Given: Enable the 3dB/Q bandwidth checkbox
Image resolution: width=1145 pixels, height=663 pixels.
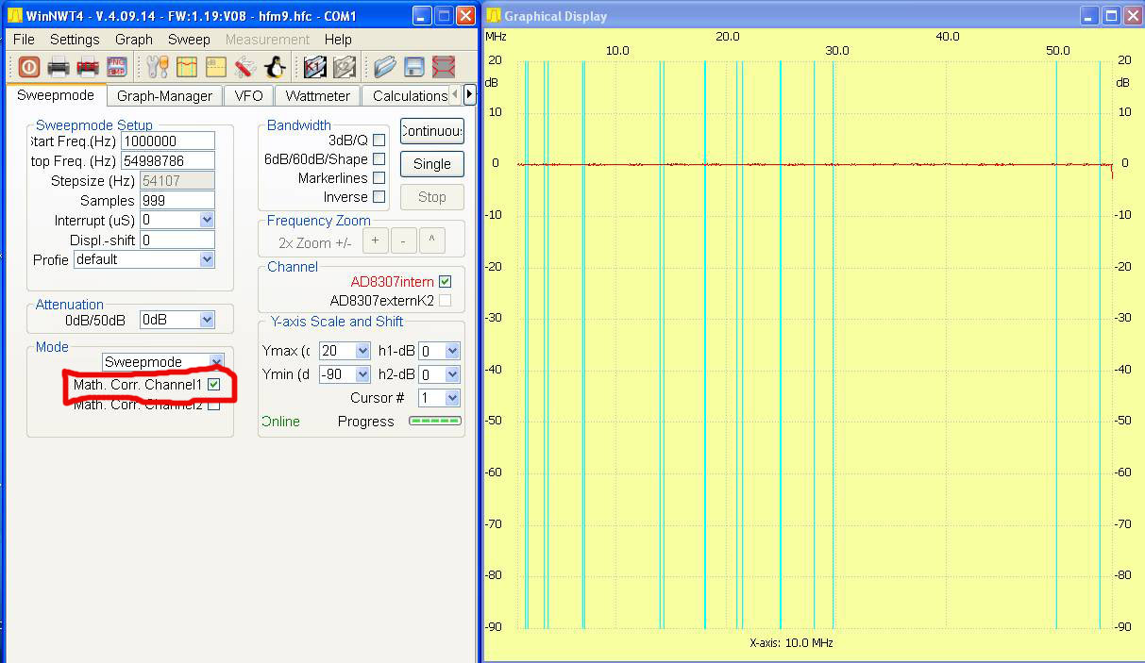Looking at the screenshot, I should tap(379, 141).
